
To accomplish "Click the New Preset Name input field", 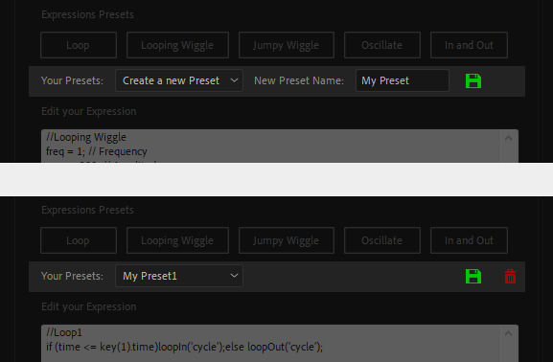I will pyautogui.click(x=403, y=80).
